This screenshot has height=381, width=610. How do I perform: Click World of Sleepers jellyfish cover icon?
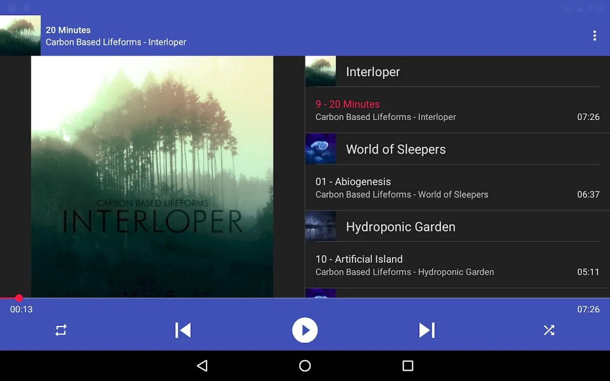coord(321,149)
